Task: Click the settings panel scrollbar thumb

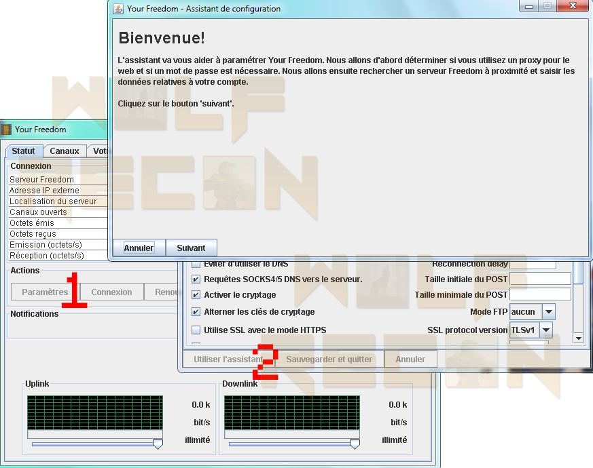Action: 578,272
